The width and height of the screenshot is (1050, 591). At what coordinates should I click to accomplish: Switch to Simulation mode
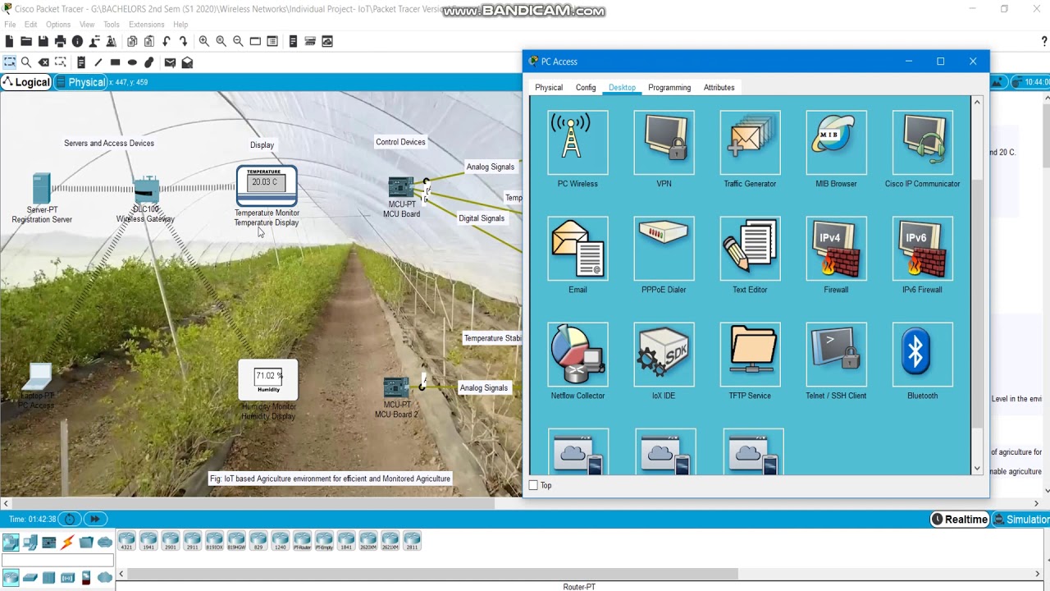(x=1021, y=519)
